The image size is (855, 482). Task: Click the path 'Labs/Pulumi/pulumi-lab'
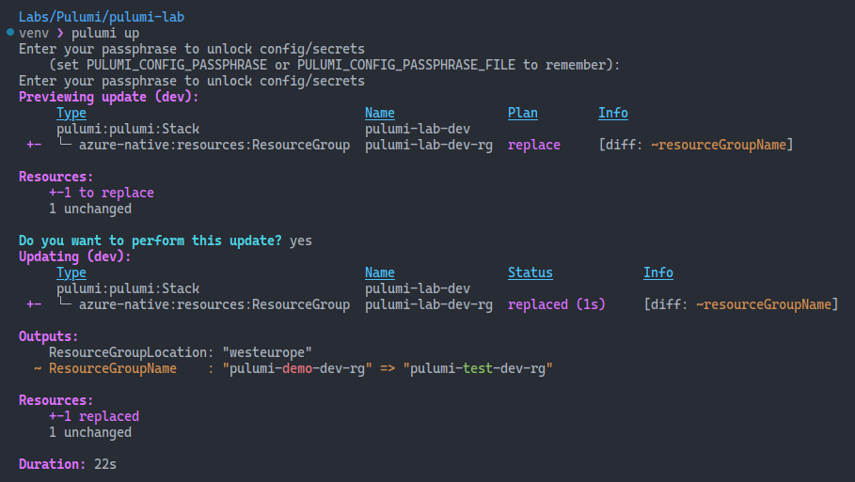[102, 18]
